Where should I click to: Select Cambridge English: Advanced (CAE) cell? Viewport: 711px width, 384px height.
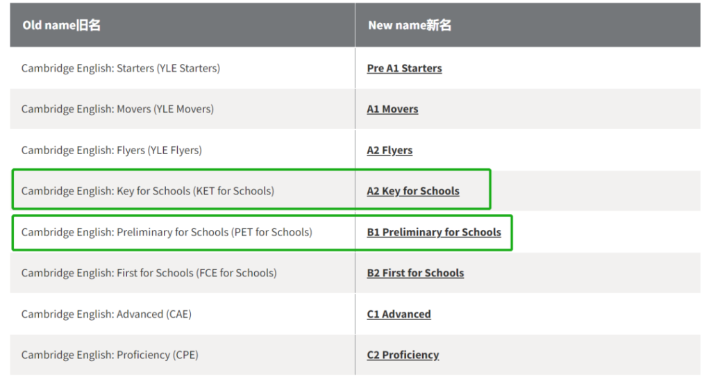pos(106,314)
